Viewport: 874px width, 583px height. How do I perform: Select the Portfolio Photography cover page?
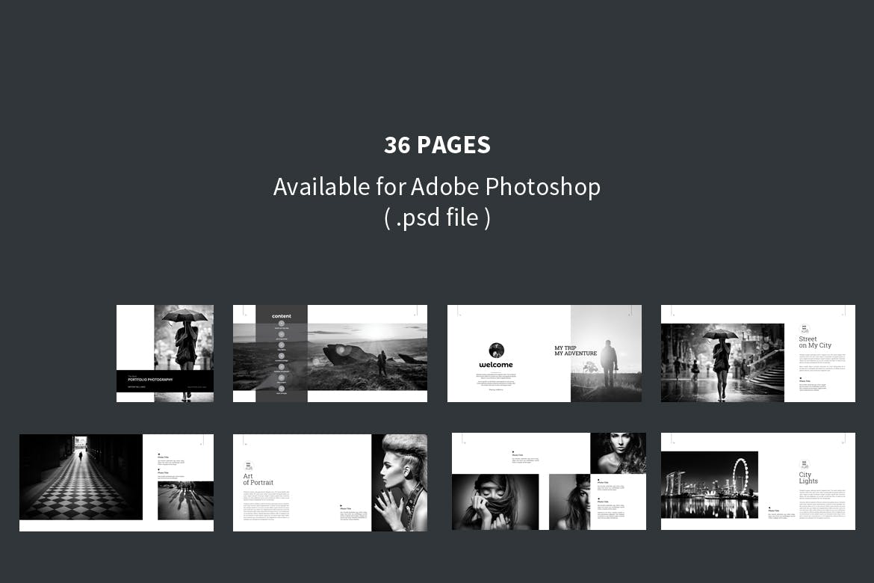point(165,354)
